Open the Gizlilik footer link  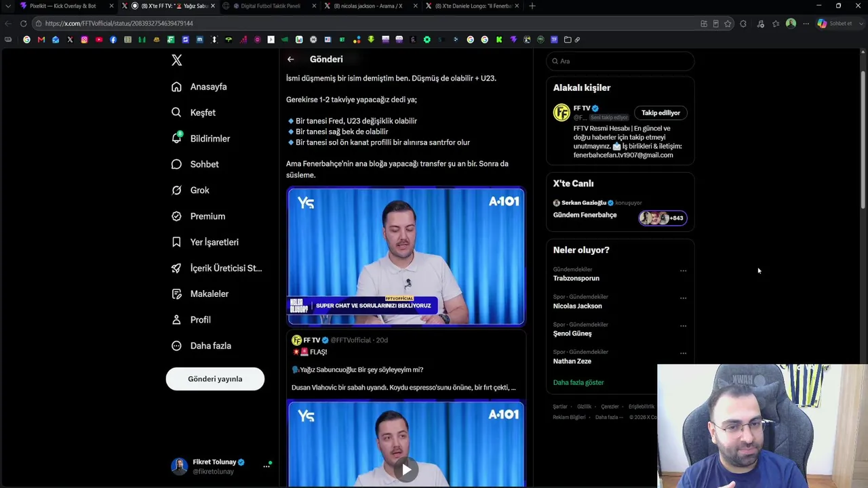click(x=584, y=407)
